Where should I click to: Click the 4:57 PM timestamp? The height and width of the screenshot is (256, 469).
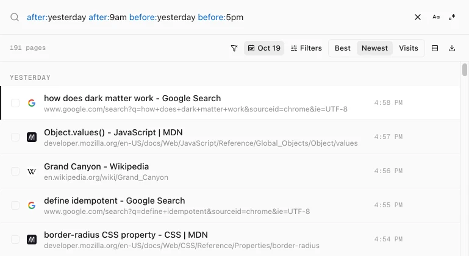click(x=388, y=137)
